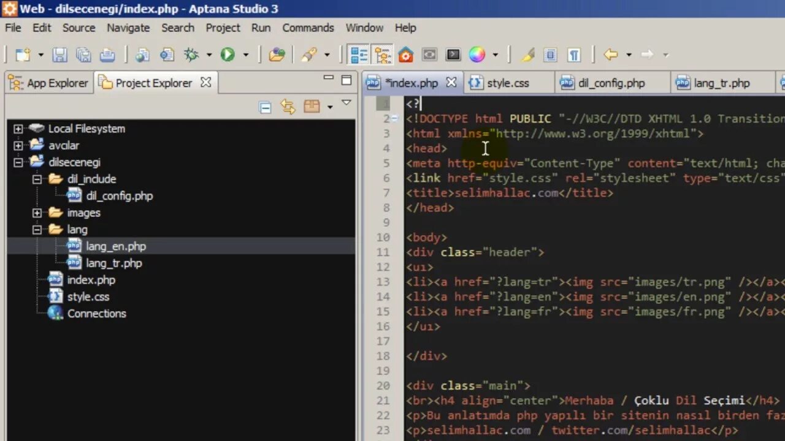Expand the images folder
Image resolution: width=785 pixels, height=441 pixels.
pyautogui.click(x=37, y=213)
